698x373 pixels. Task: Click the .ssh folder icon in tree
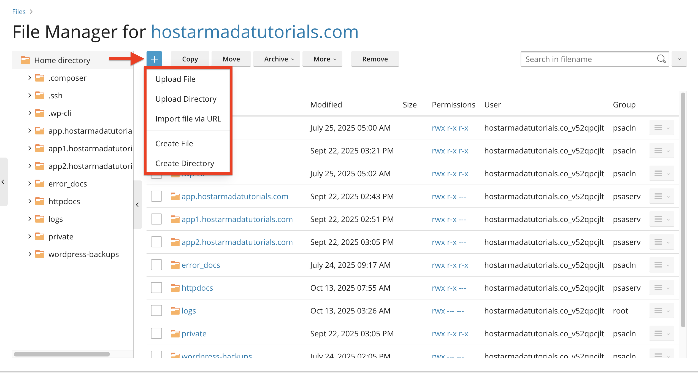pos(40,96)
